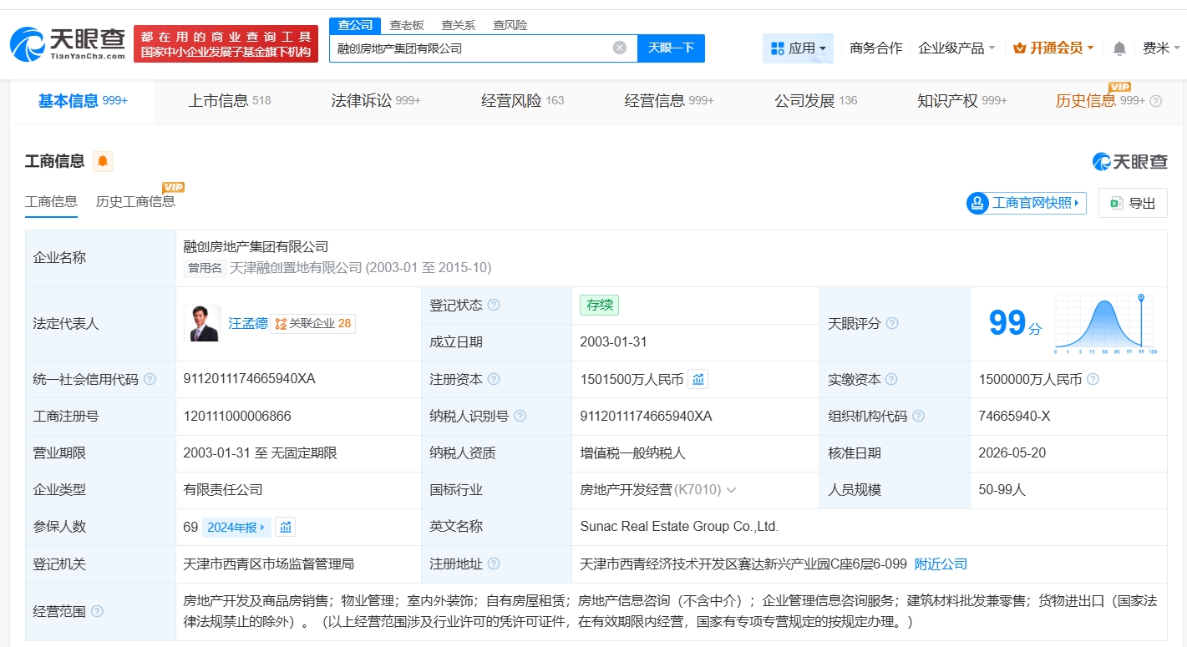This screenshot has height=647, width=1187.
Task: Open the 应用 dropdown menu
Action: (799, 48)
